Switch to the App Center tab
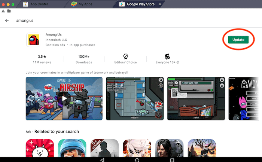262x162 pixels. 39,4
